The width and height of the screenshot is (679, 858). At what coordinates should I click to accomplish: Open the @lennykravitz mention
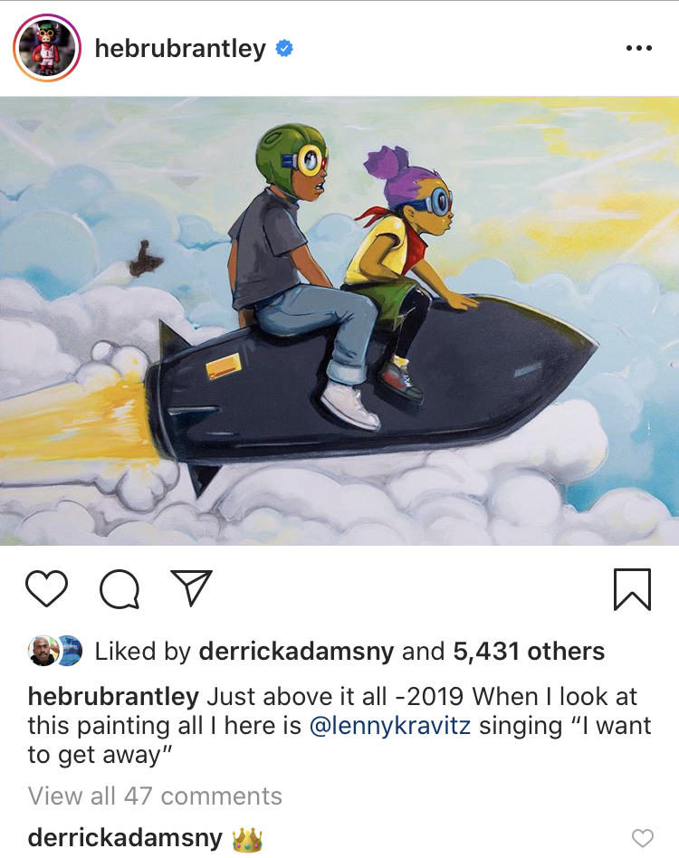click(389, 726)
